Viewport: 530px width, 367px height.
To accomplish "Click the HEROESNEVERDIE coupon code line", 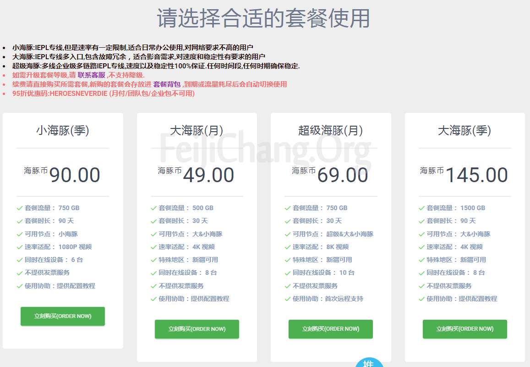I will [x=104, y=94].
